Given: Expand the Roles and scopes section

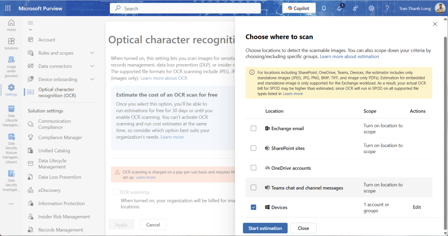Looking at the screenshot, I should [x=92, y=53].
